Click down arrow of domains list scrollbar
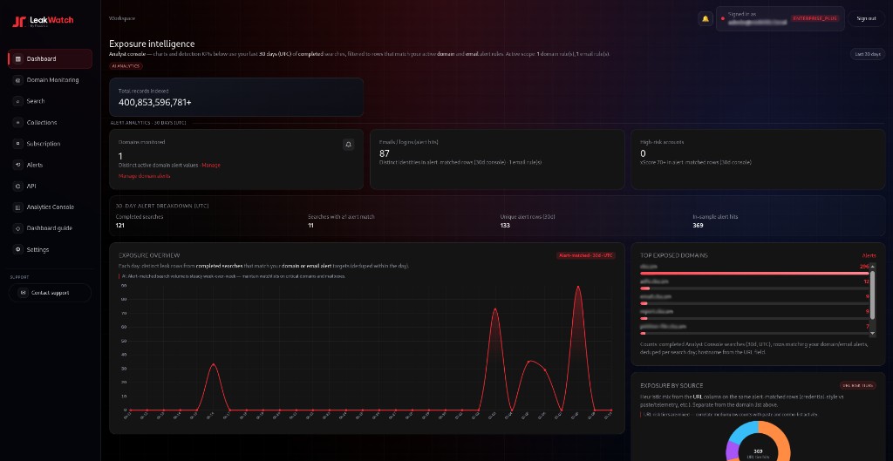This screenshot has height=461, width=893. point(872,334)
